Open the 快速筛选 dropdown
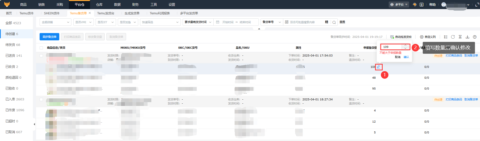This screenshot has height=141, width=480. [x=160, y=22]
